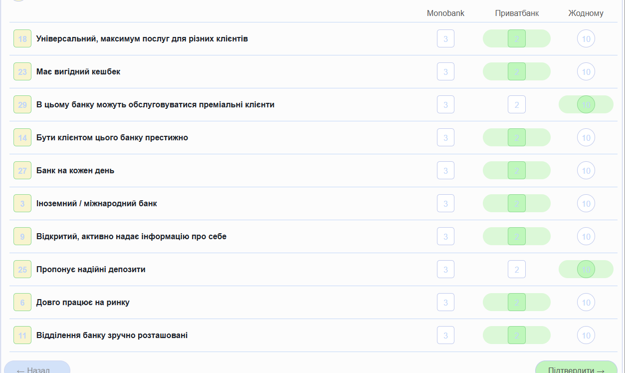The width and height of the screenshot is (625, 373).
Task: Select Monobank for 'Має вигідний кешбек'
Action: 445,71
